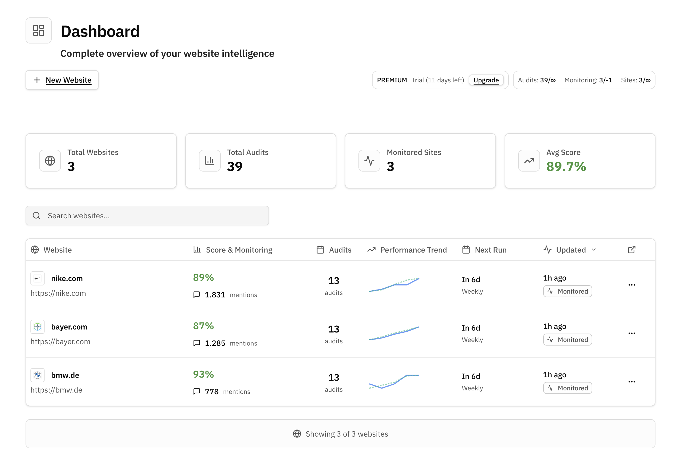This screenshot has width=687, height=454.
Task: Open the Updated column sort dropdown
Action: 594,250
